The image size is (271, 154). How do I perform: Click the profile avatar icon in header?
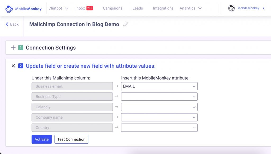tap(231, 8)
